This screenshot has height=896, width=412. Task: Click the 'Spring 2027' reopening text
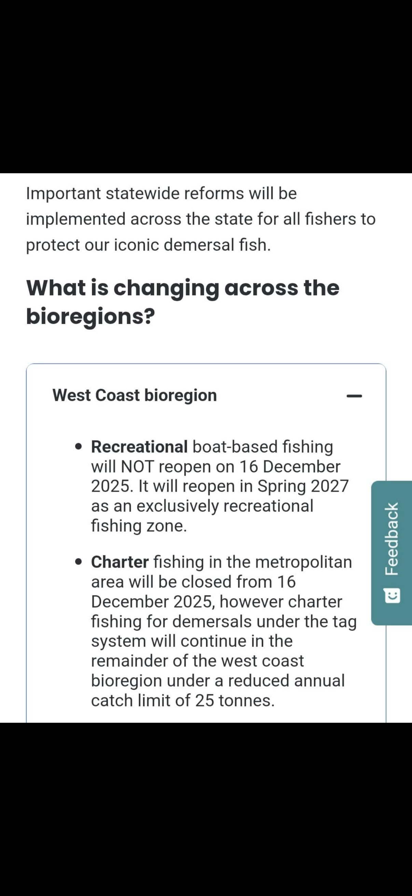click(303, 486)
